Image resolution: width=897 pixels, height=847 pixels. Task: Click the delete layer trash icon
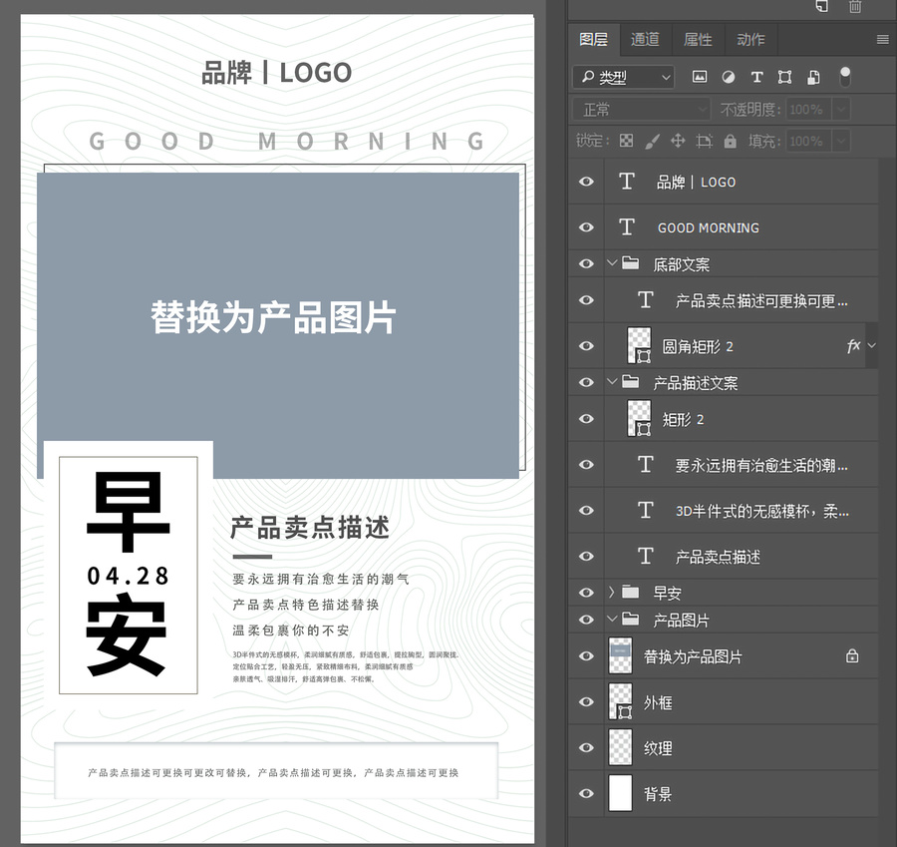(x=855, y=6)
